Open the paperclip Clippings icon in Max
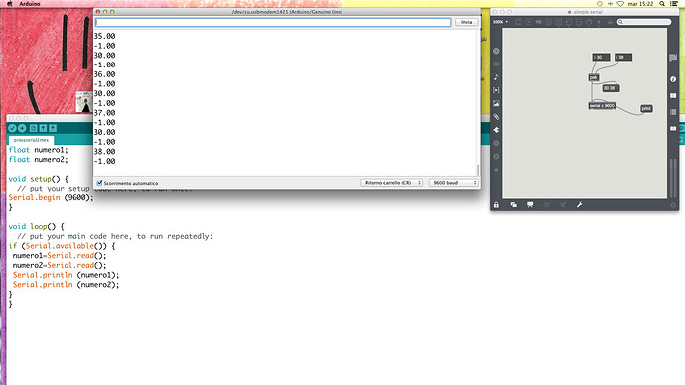The height and width of the screenshot is (385, 685). click(x=496, y=117)
